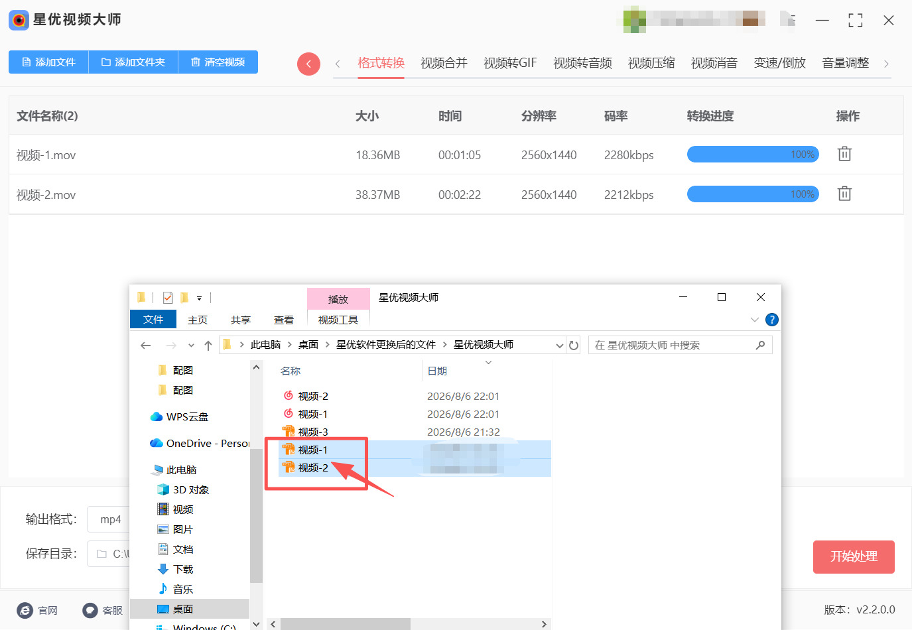
Task: Open the Explorer 查看 ribbon tab
Action: (284, 320)
